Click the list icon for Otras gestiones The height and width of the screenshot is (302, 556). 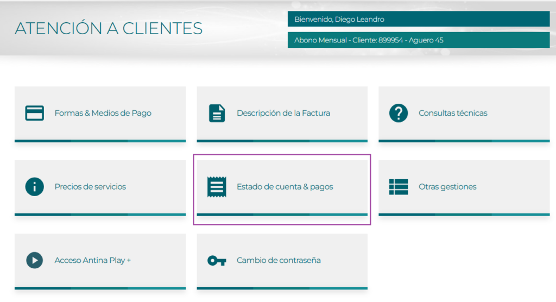[x=399, y=187]
